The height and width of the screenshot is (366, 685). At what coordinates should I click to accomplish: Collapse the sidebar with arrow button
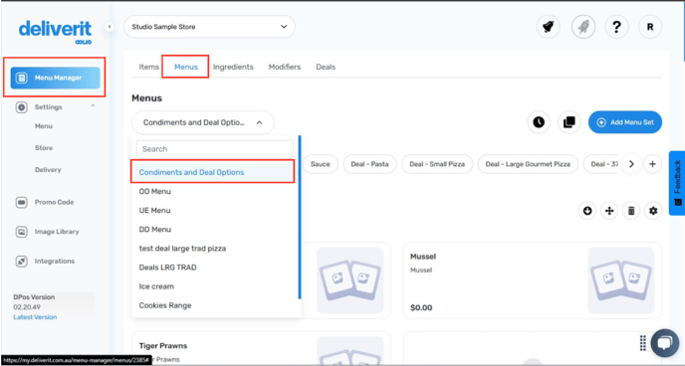[x=110, y=27]
